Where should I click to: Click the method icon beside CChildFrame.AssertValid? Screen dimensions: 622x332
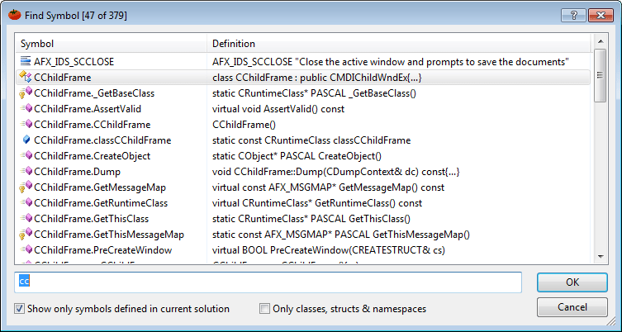click(x=26, y=108)
